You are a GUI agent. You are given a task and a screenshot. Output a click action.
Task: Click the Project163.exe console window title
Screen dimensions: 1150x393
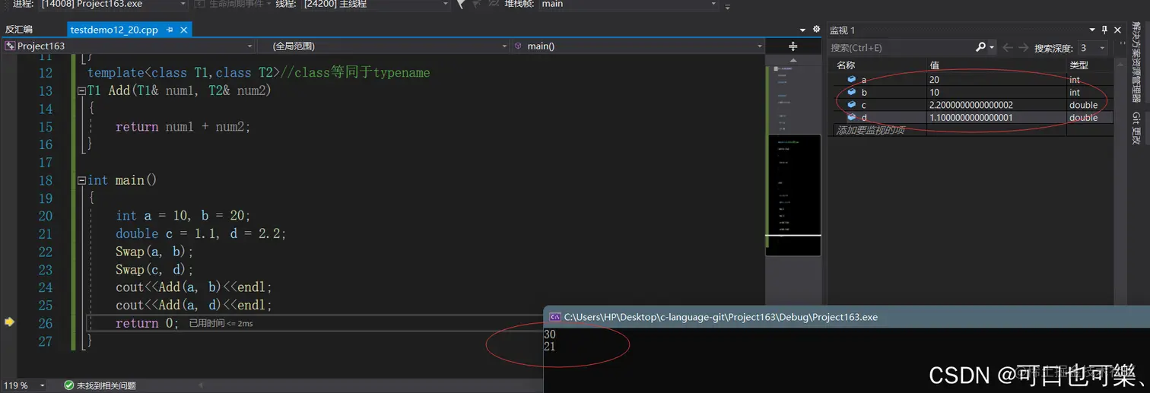(x=721, y=317)
